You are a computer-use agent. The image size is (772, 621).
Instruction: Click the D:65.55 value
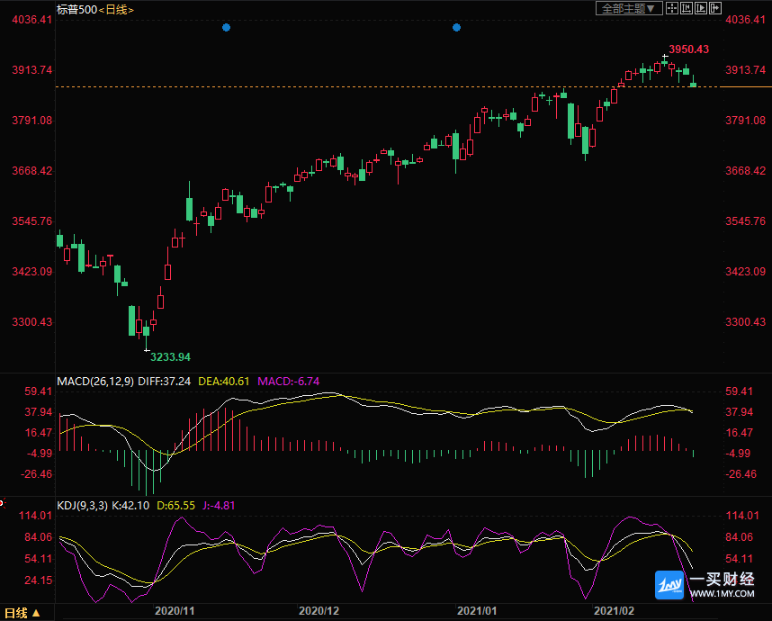click(175, 505)
